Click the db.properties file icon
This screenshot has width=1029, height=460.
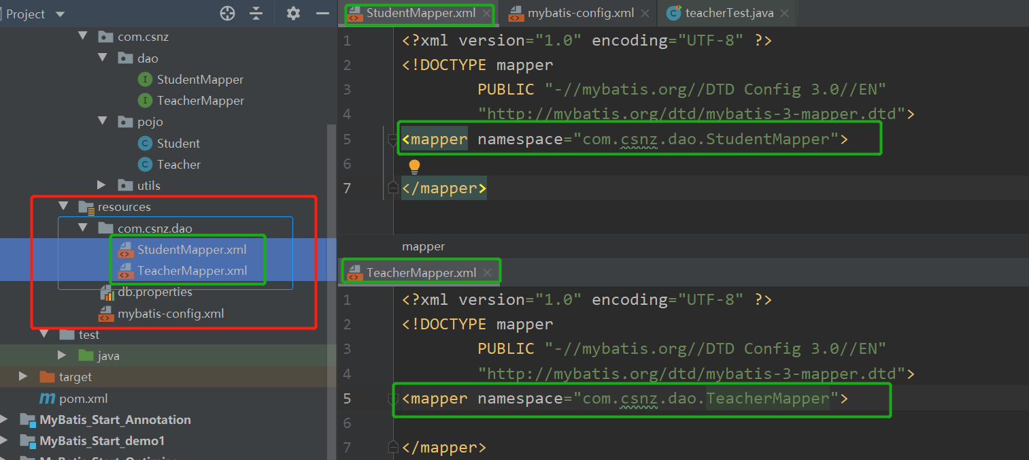point(106,293)
